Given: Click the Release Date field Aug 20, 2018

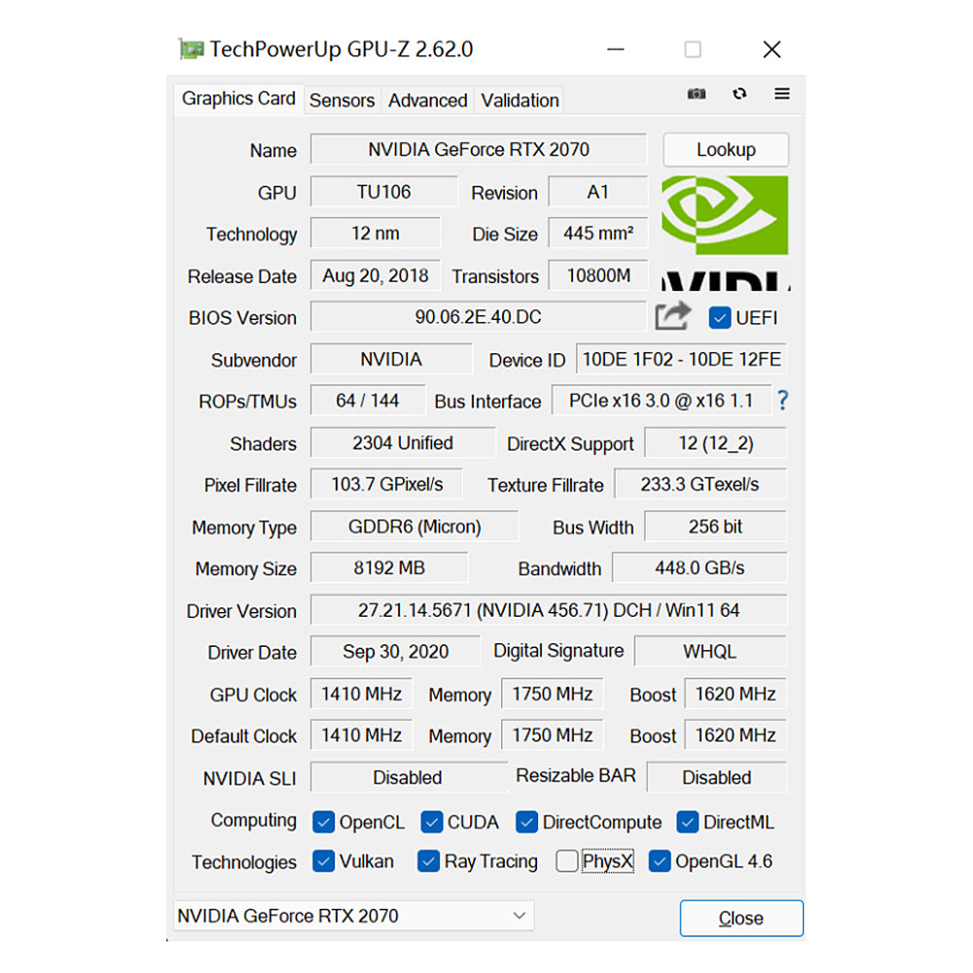Looking at the screenshot, I should click(376, 275).
